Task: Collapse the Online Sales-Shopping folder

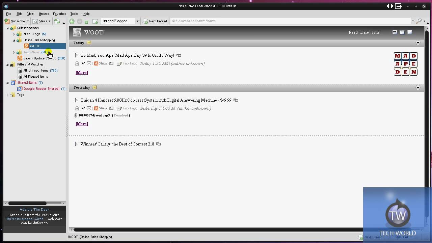Action: point(14,40)
